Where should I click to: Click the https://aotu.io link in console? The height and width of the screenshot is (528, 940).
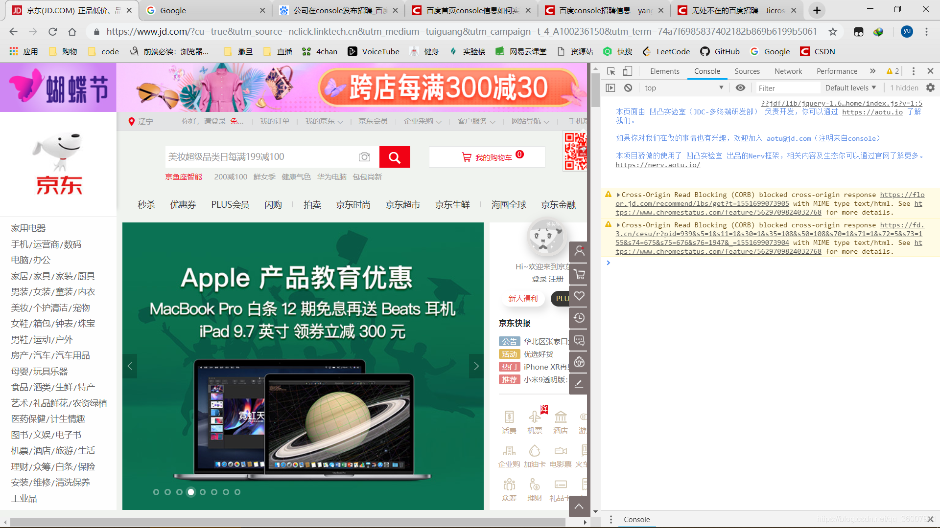[x=872, y=112]
